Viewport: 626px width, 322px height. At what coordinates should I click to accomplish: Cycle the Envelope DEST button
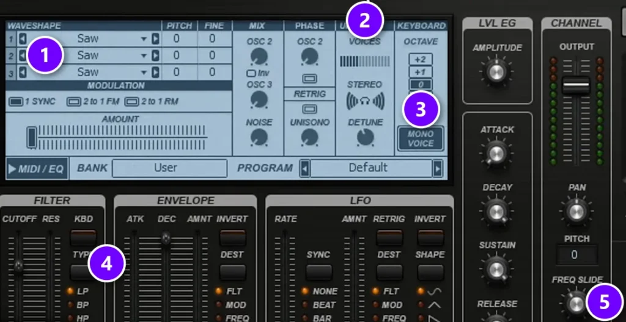pyautogui.click(x=232, y=272)
